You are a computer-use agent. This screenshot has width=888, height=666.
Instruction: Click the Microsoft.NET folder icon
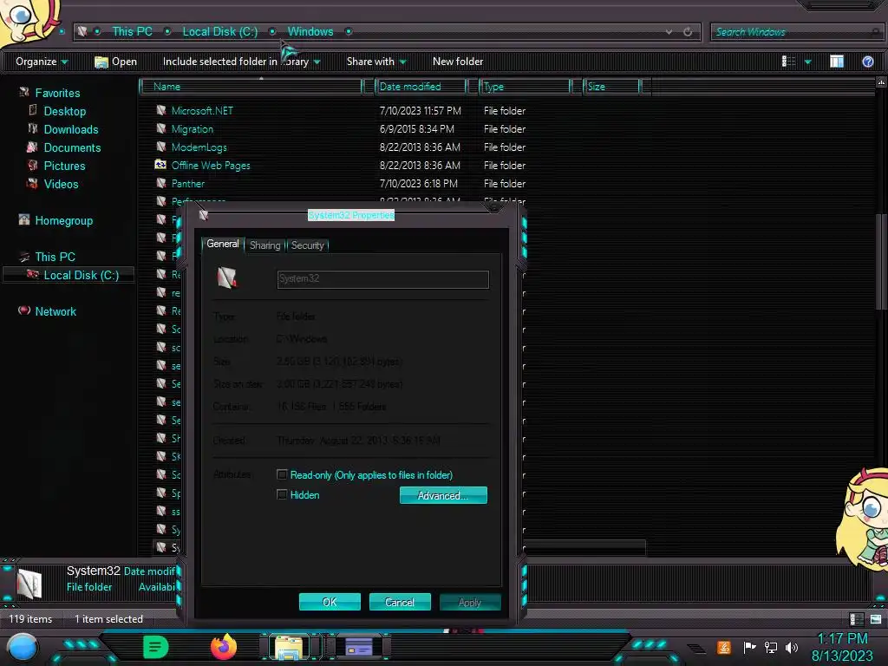click(160, 110)
